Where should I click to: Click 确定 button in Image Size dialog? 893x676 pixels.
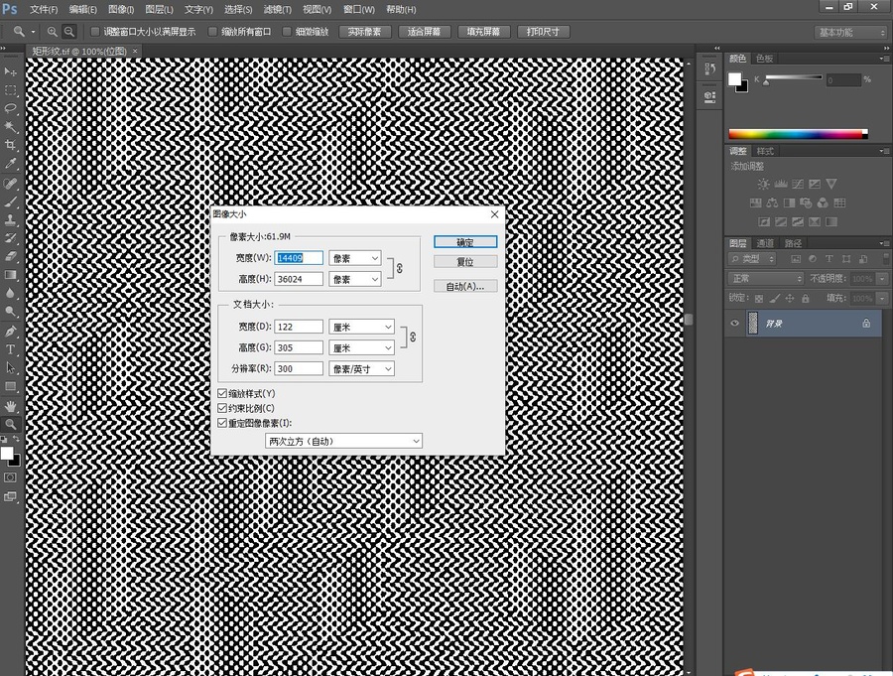tap(465, 242)
